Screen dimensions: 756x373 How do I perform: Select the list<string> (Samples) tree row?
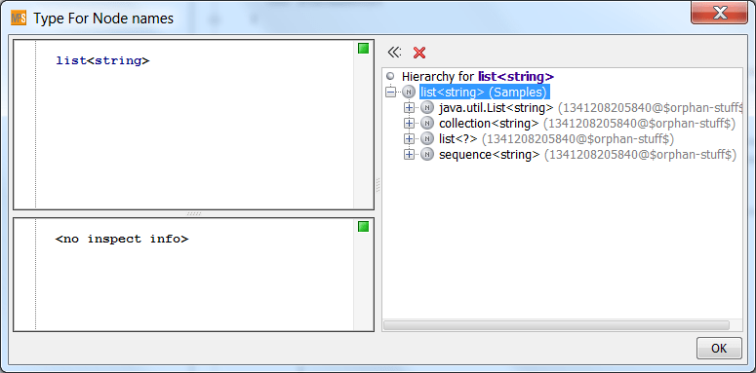point(485,92)
